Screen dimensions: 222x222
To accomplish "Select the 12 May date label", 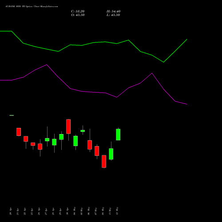I will (x=117, y=211).
